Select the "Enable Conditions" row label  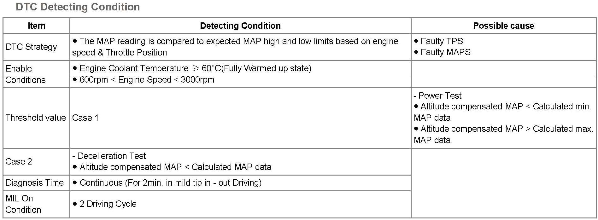pyautogui.click(x=26, y=74)
